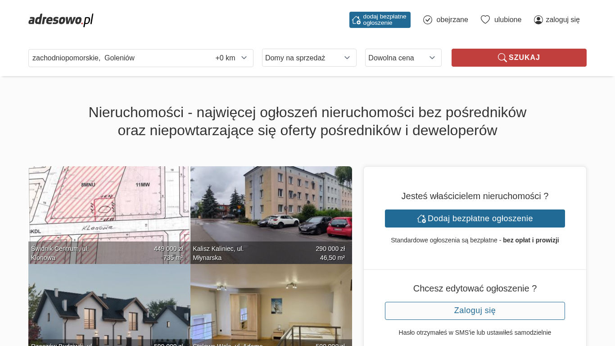Open the Domy na sprzedaż dropdown

tap(309, 58)
